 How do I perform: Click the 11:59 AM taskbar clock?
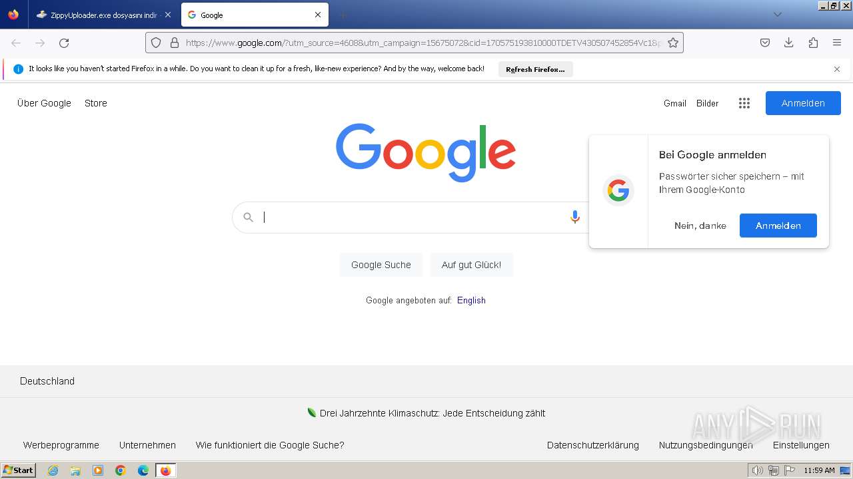click(x=819, y=470)
